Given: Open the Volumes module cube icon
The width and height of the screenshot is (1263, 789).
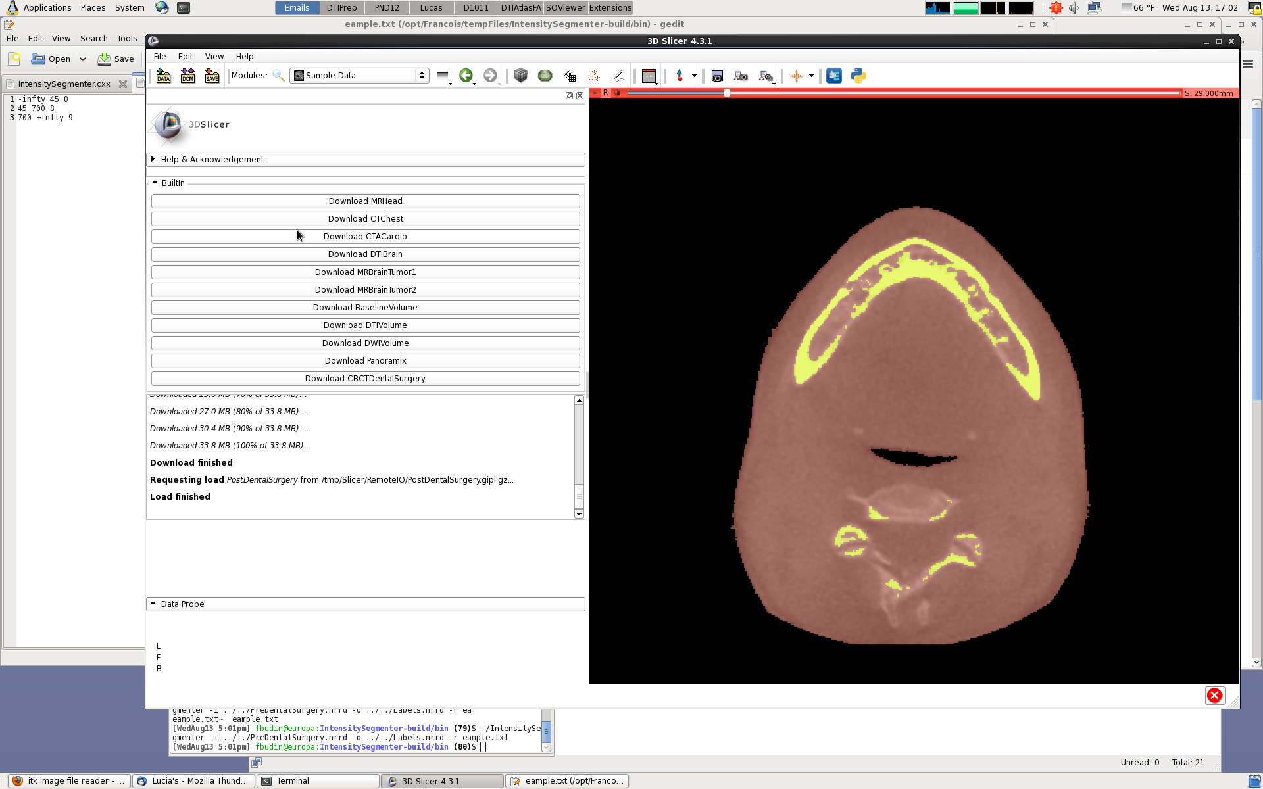Looking at the screenshot, I should tap(521, 76).
